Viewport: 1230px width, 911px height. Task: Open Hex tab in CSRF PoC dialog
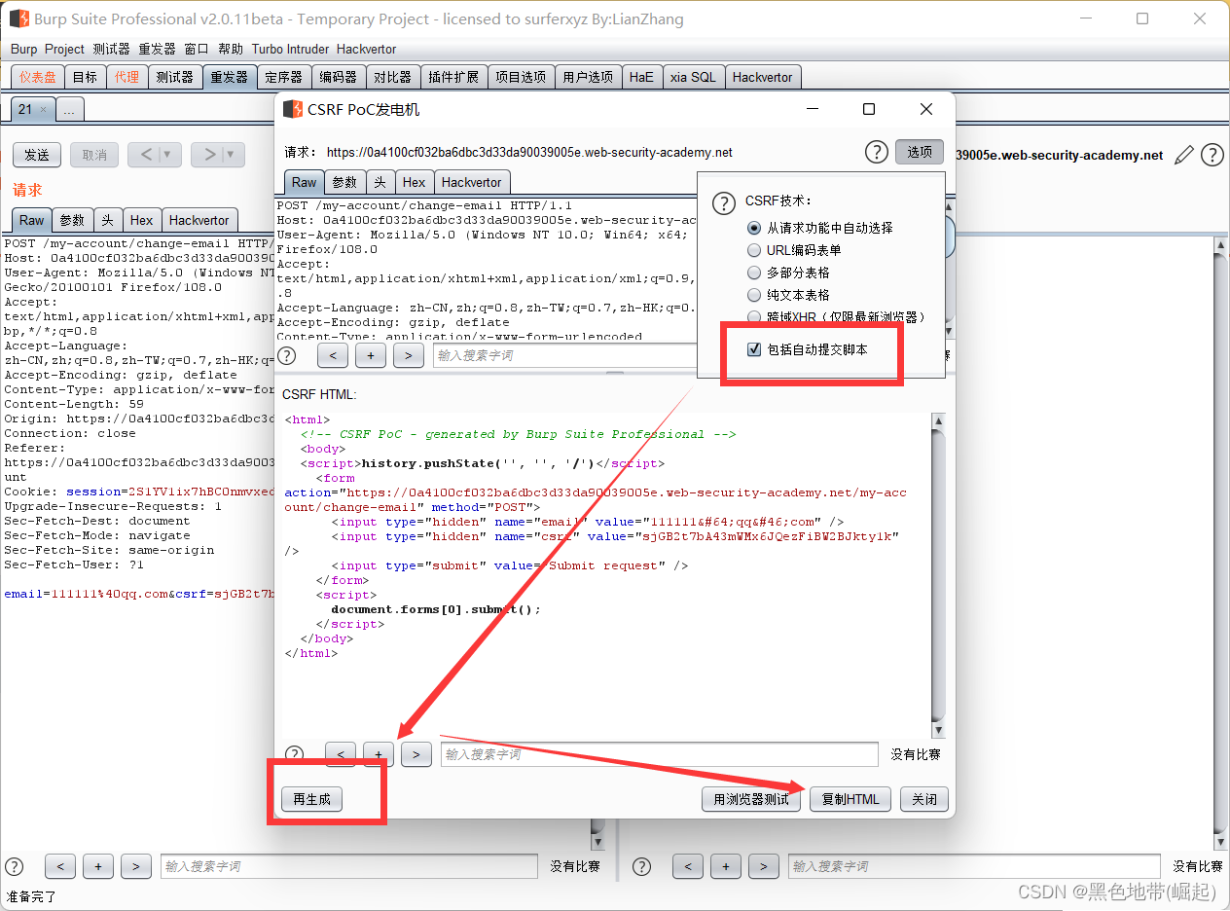coord(414,182)
